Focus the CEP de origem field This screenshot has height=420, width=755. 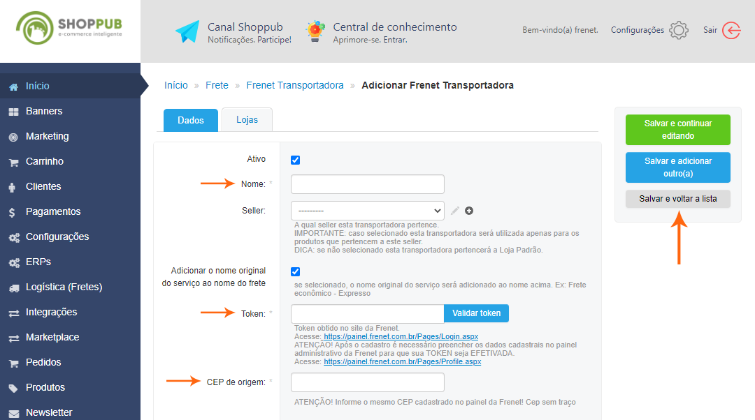click(368, 382)
